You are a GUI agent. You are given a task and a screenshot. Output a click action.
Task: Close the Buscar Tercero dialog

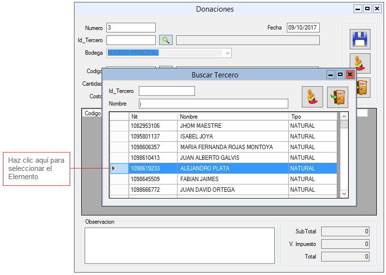click(x=350, y=75)
